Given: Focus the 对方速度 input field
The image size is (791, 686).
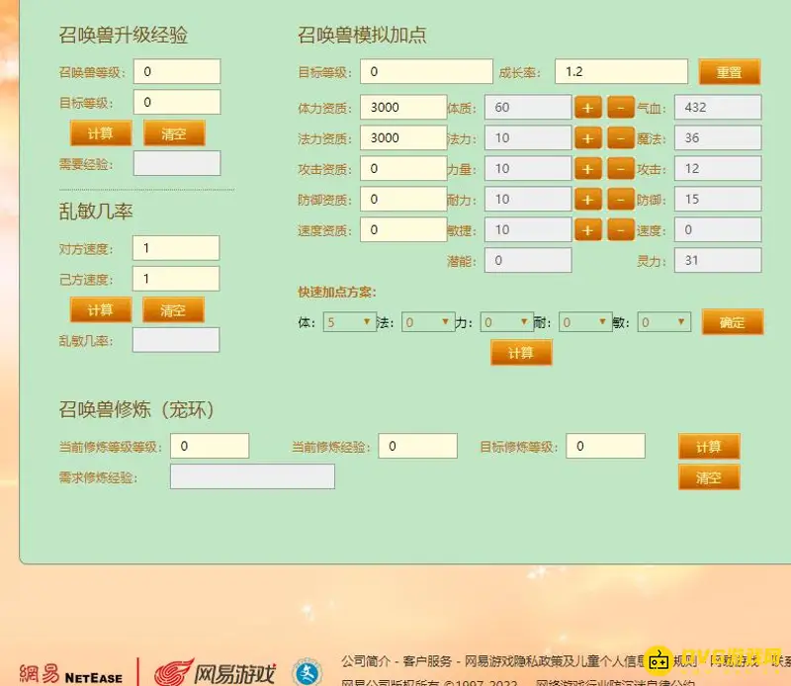Looking at the screenshot, I should click(x=176, y=248).
